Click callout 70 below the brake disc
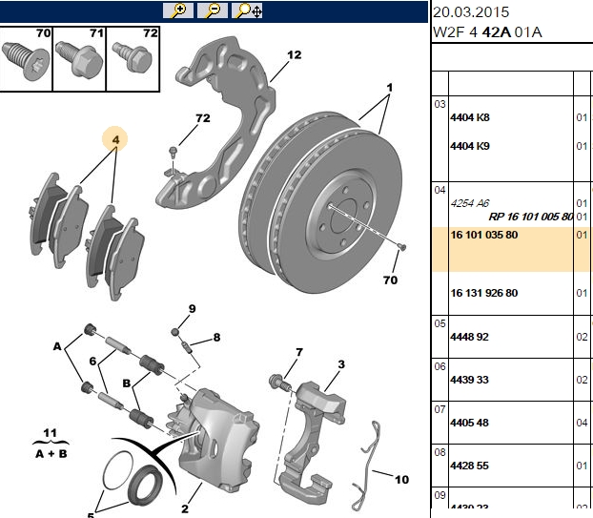 click(390, 280)
